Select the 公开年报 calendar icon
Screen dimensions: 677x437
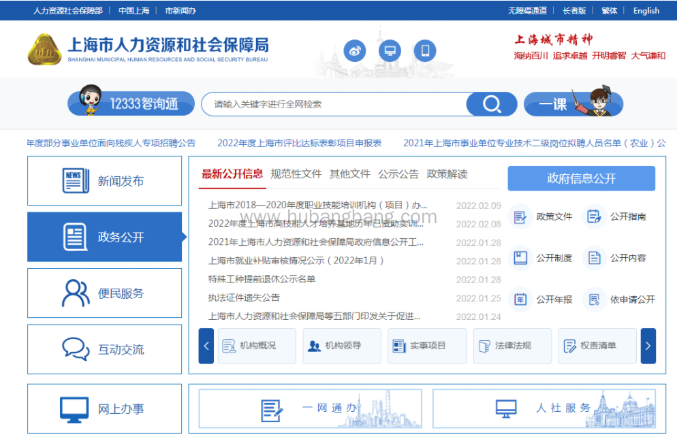coord(521,300)
